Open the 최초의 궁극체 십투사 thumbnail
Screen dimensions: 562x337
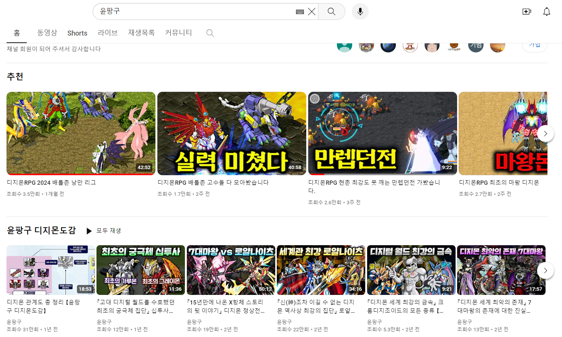point(140,270)
